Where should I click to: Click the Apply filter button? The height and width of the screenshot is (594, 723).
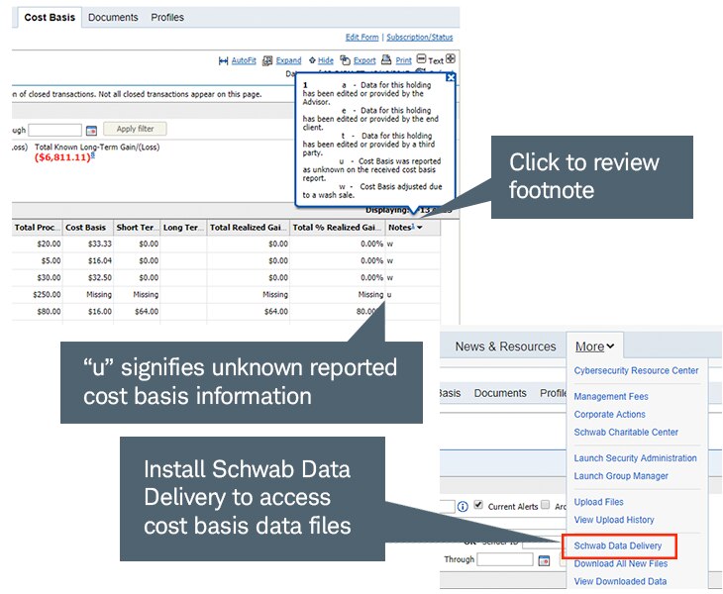(135, 129)
